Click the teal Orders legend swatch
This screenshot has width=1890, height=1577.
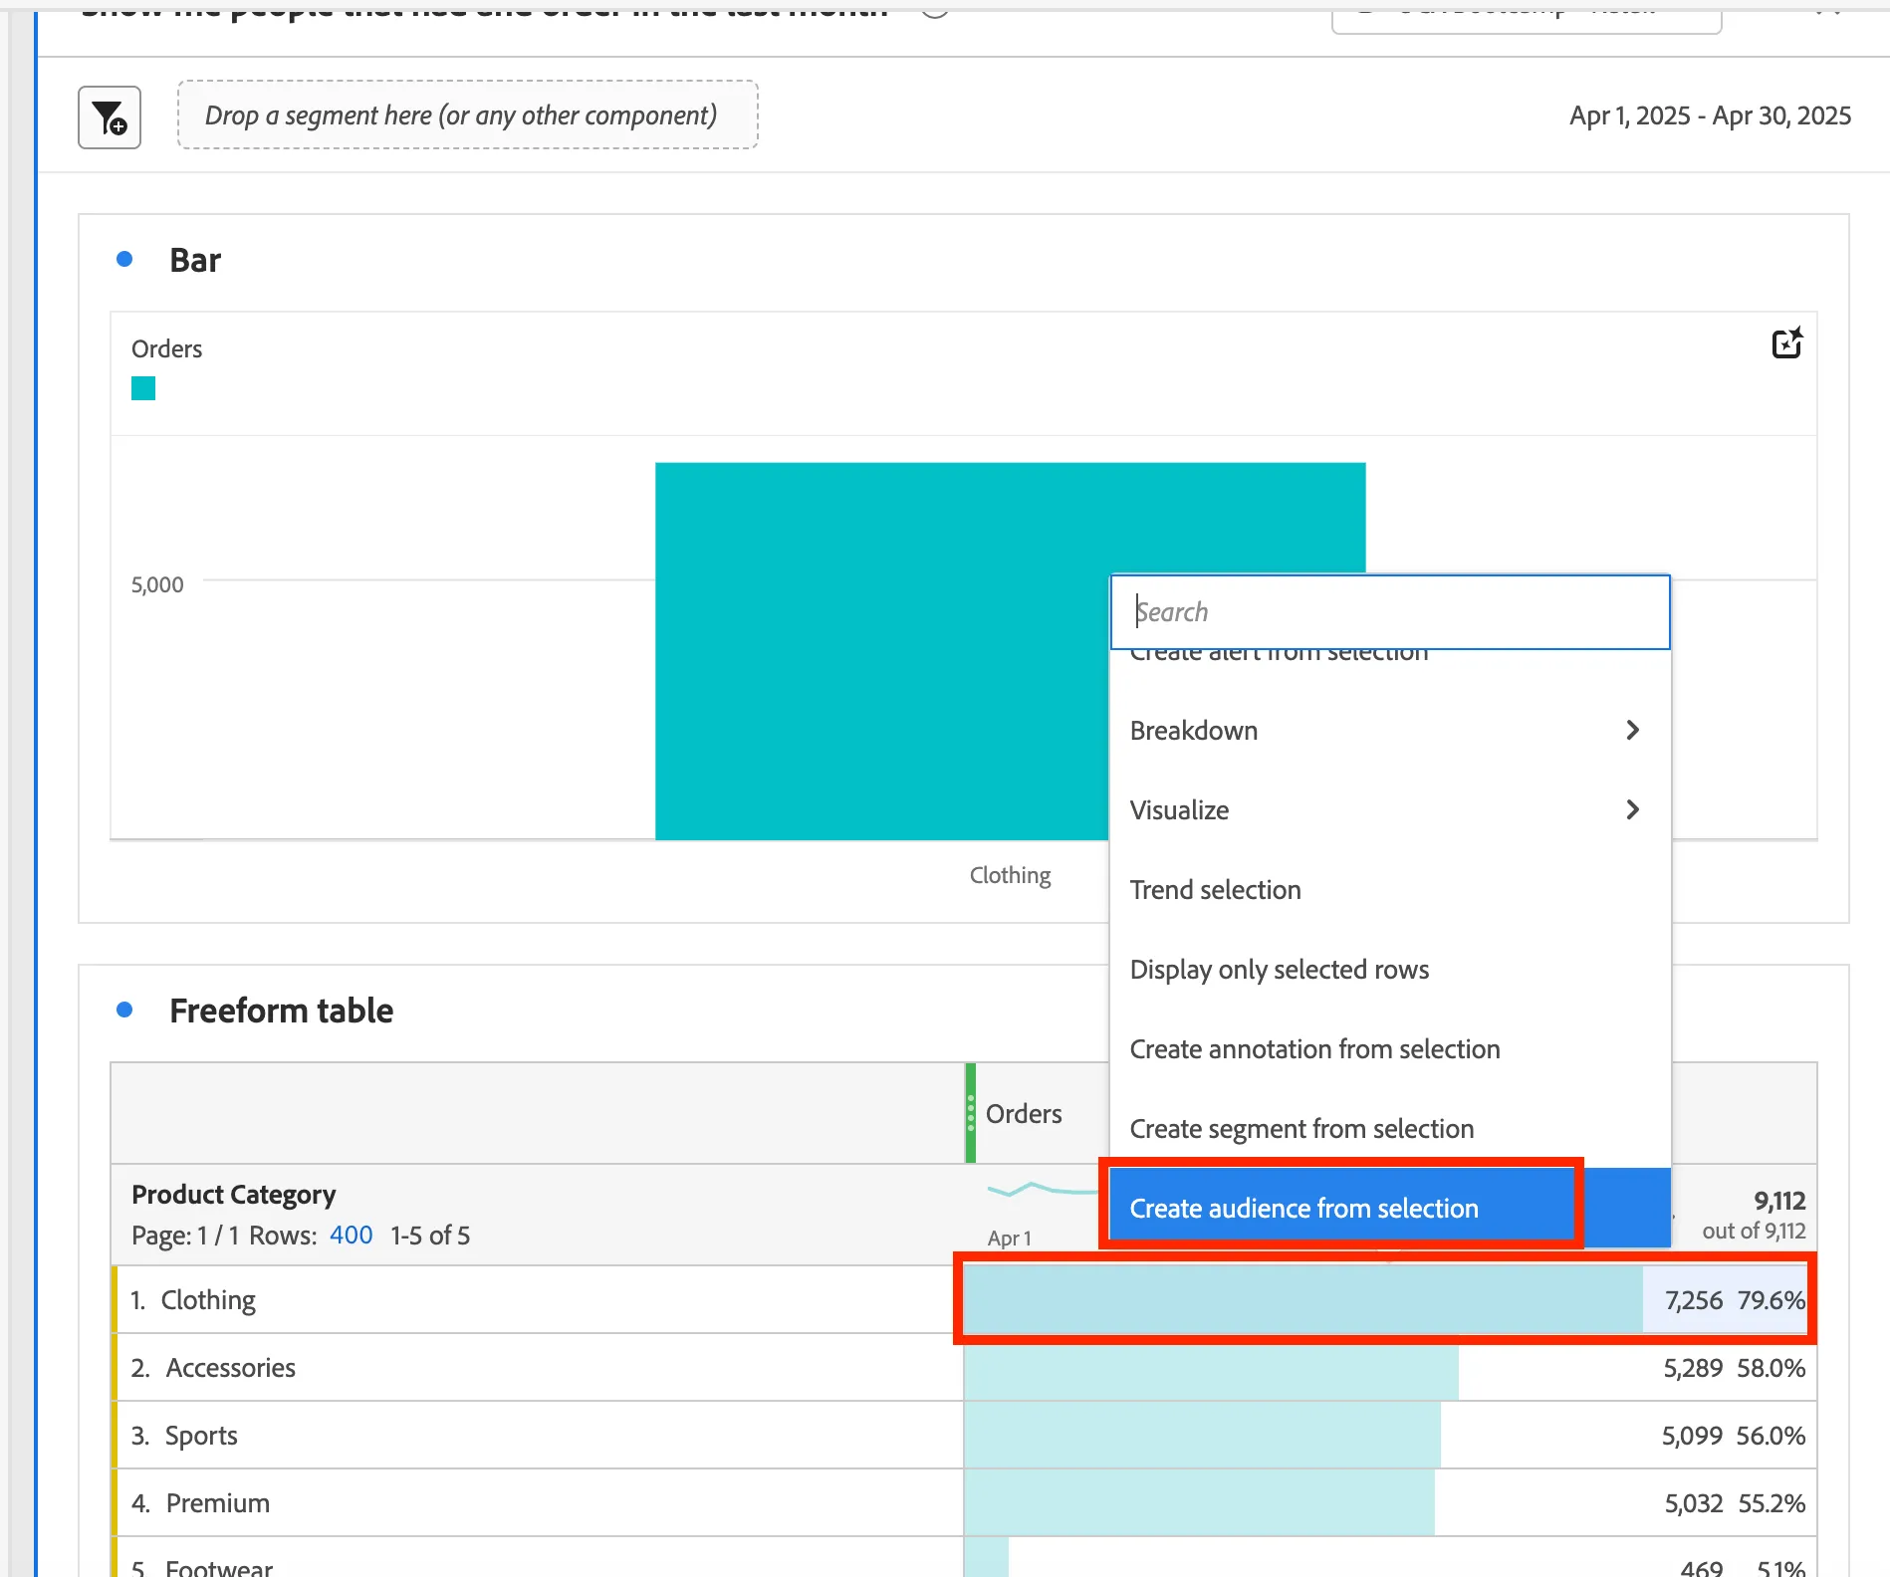click(143, 388)
